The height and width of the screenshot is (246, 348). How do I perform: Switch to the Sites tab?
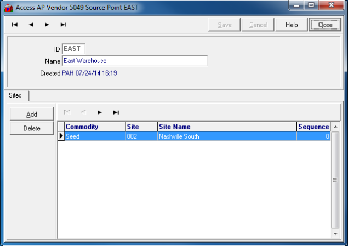point(15,95)
